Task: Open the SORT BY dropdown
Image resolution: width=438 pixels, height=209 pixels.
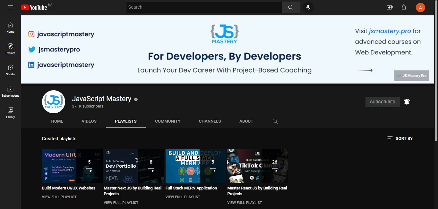Action: click(400, 138)
